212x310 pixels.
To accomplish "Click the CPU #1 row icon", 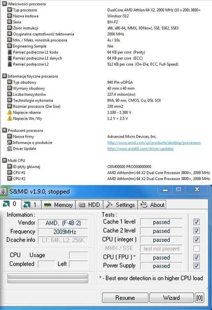I will pyautogui.click(x=9, y=173).
